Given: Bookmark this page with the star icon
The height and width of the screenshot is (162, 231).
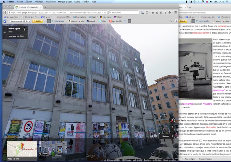Looking at the screenshot, I should pos(157,12).
